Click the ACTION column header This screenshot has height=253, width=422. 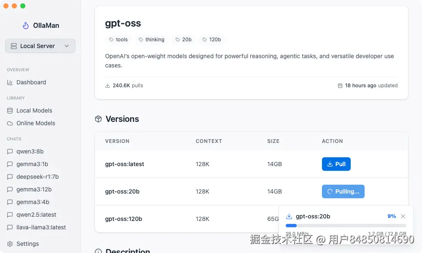pyautogui.click(x=333, y=141)
